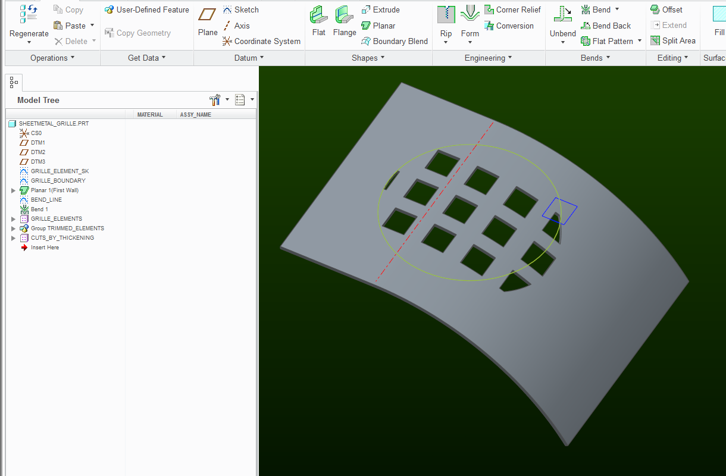Insert a Coordinate System

(261, 41)
